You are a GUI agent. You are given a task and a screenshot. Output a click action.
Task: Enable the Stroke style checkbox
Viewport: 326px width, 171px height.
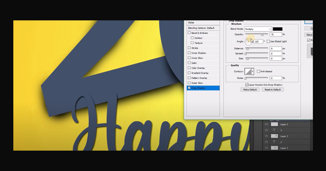tap(189, 48)
